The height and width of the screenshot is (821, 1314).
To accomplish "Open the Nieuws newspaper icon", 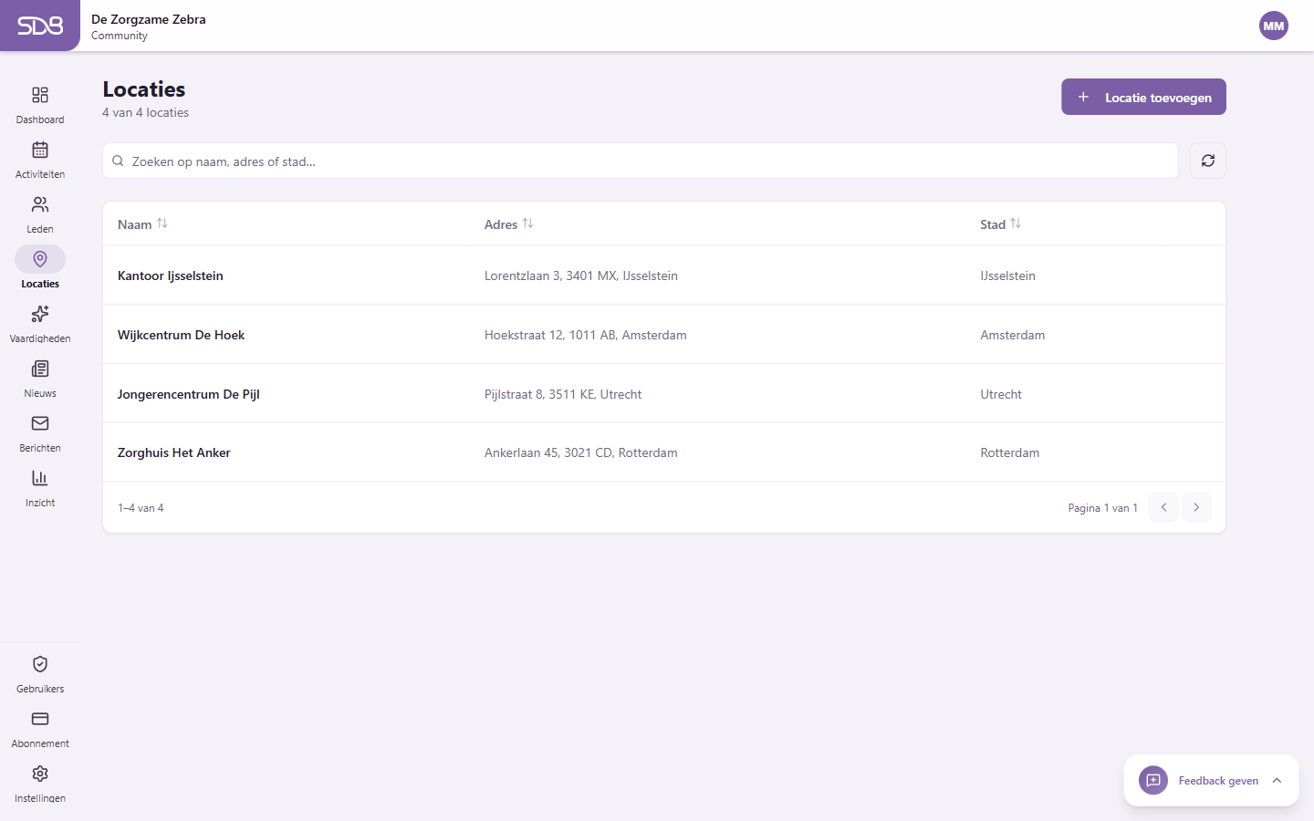I will pos(40,369).
